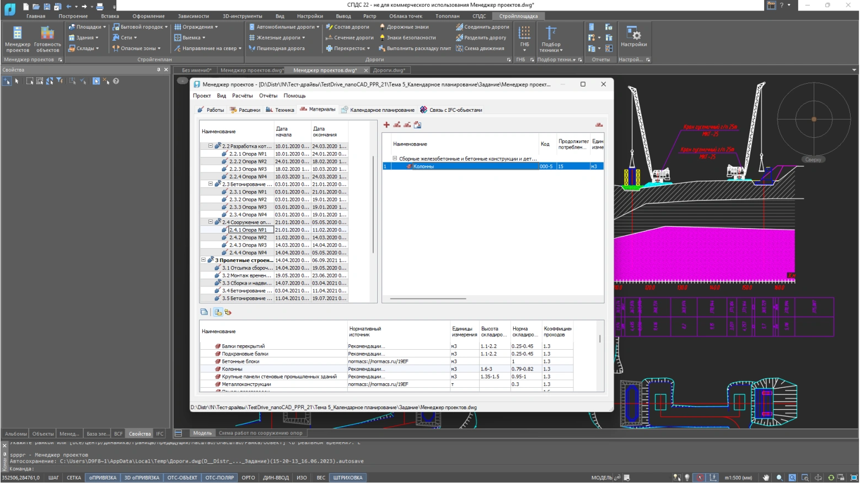Disable оПРИВЯЗКА object snap toggle

(x=103, y=477)
